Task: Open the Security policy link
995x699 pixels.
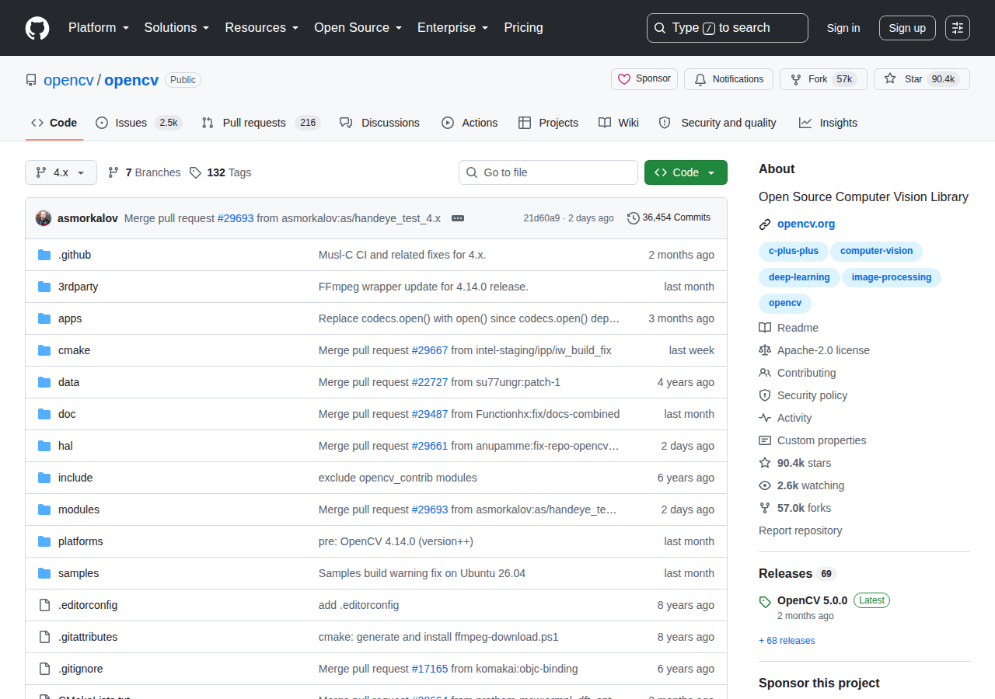Action: coord(803,395)
